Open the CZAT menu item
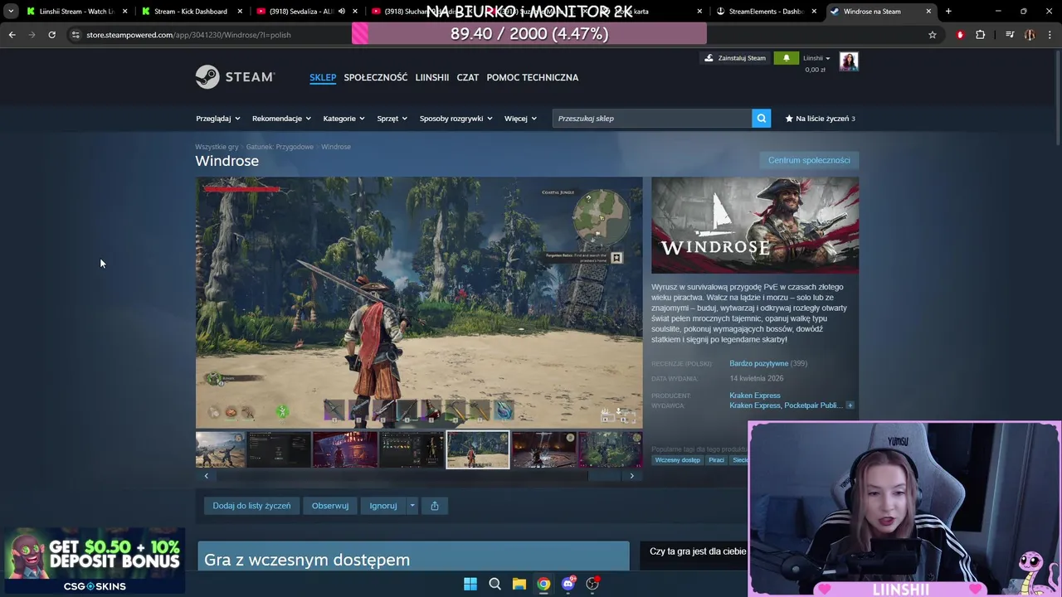Image resolution: width=1062 pixels, height=597 pixels. coord(468,77)
